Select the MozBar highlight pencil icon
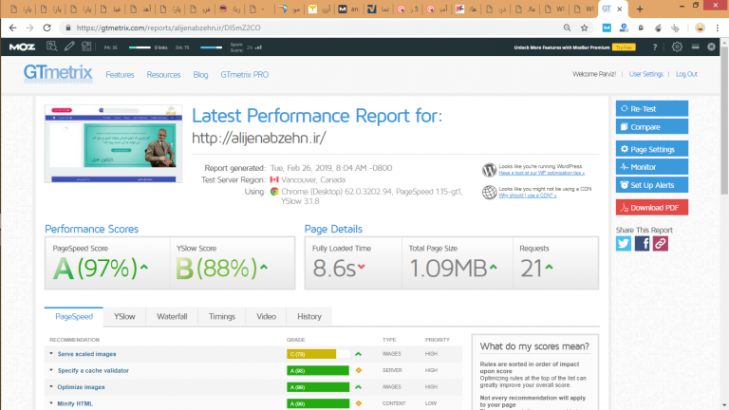Image resolution: width=729 pixels, height=410 pixels. point(69,47)
